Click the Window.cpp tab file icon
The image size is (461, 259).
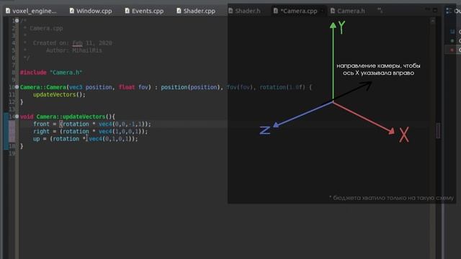[72, 11]
